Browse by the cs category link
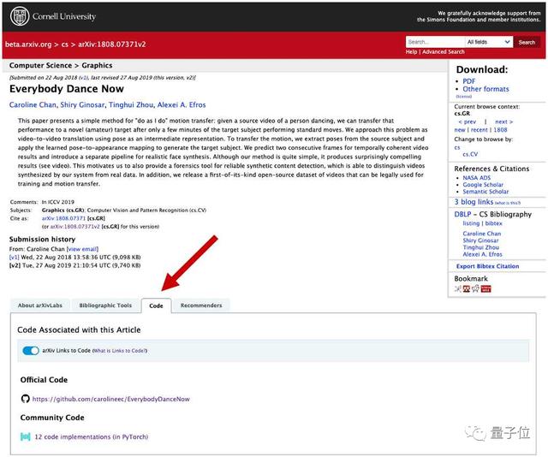This screenshot has height=457, width=548. point(457,147)
